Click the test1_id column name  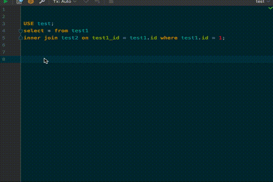(106, 38)
